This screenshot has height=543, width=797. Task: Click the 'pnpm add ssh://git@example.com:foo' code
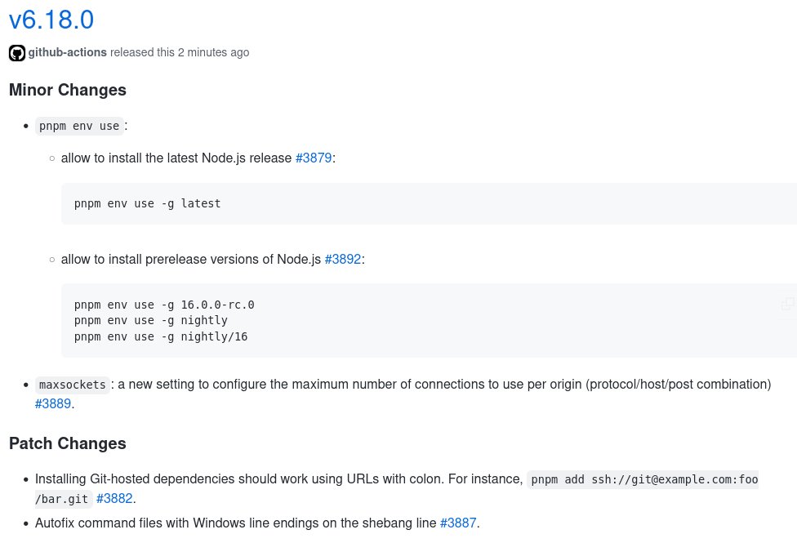click(643, 479)
